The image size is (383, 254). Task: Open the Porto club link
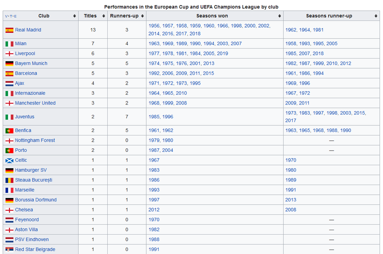coord(21,150)
